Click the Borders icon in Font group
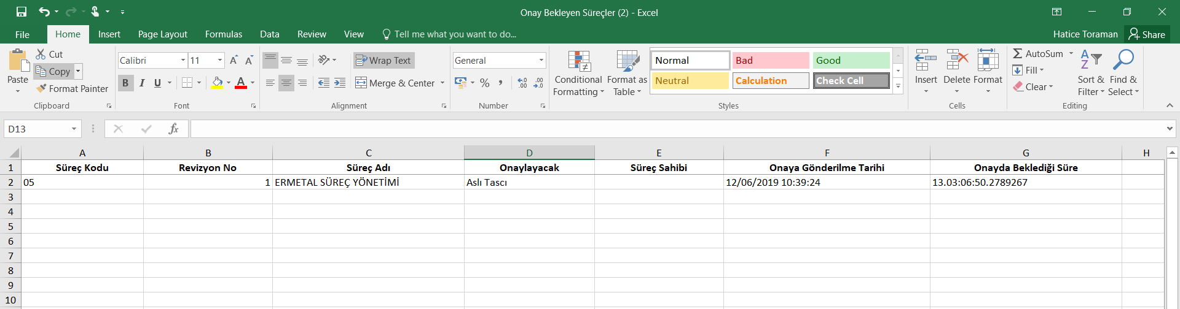 [187, 83]
